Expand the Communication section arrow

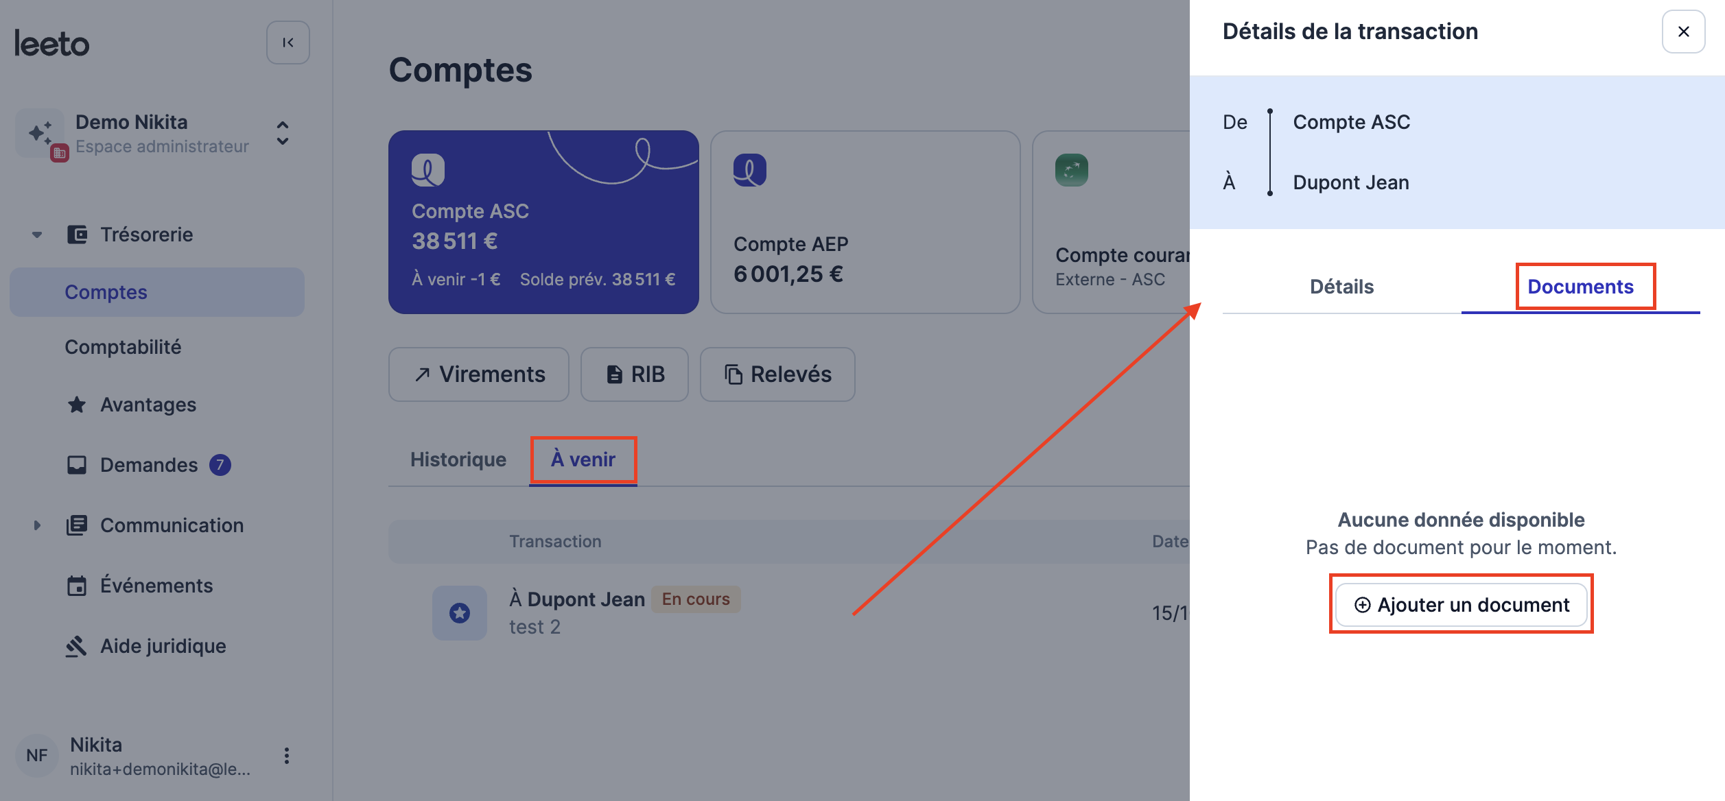click(37, 525)
